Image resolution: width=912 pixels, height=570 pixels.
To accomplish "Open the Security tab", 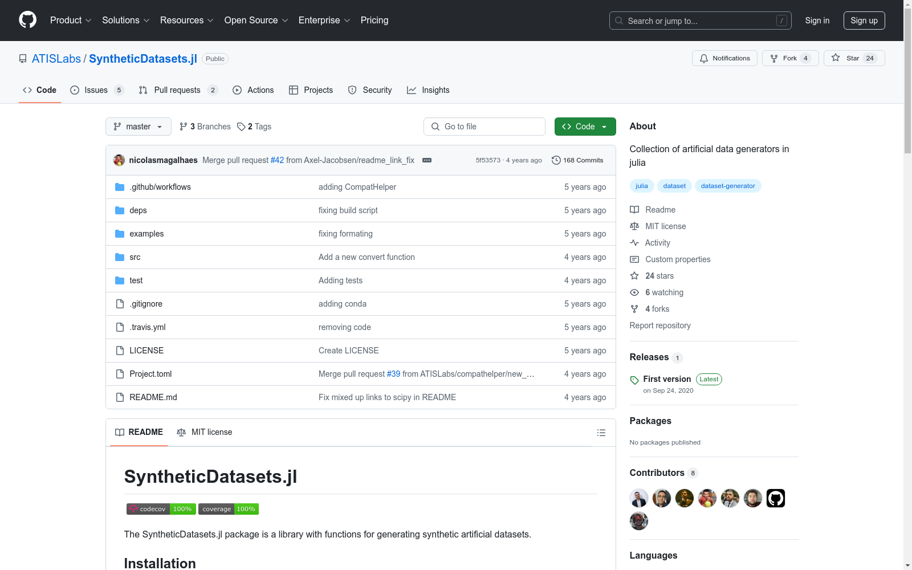I will (370, 90).
